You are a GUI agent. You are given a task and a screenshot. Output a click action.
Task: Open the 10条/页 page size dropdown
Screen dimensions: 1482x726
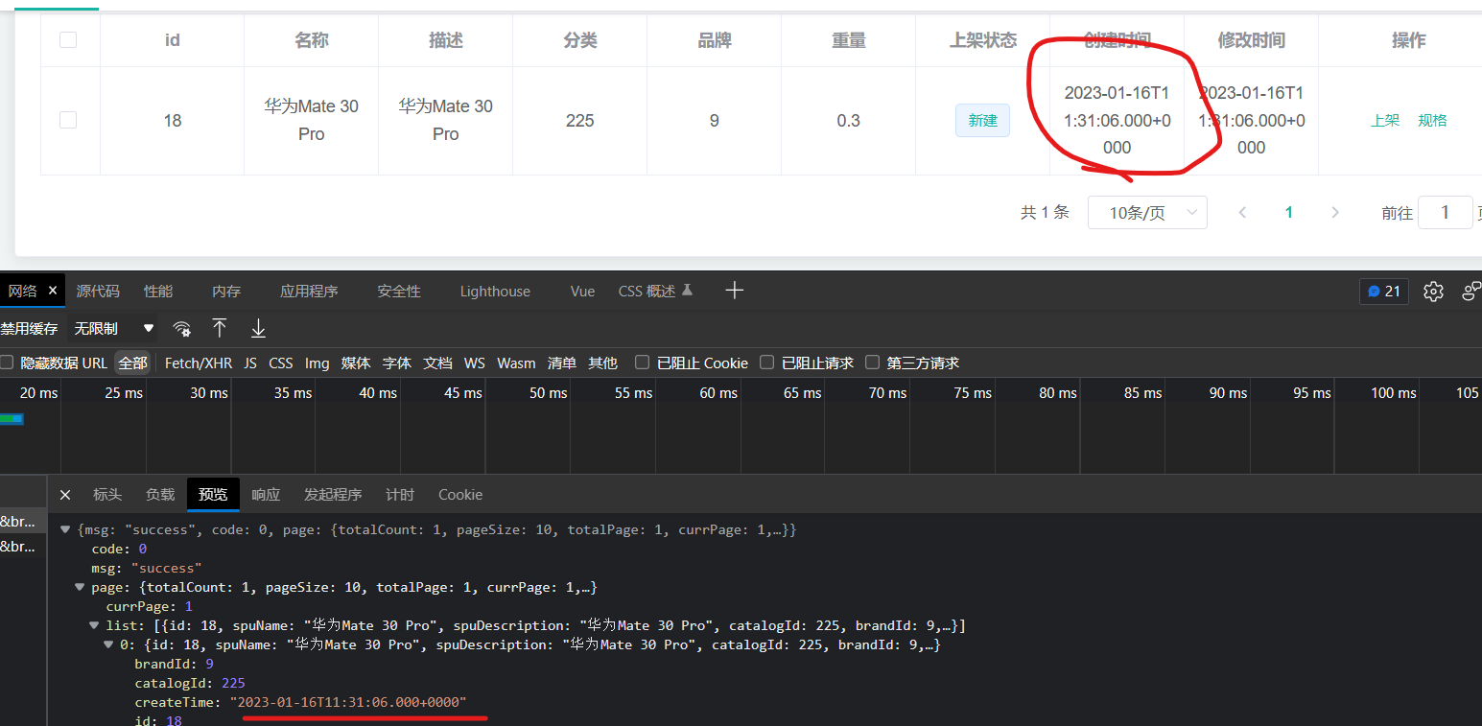point(1147,213)
